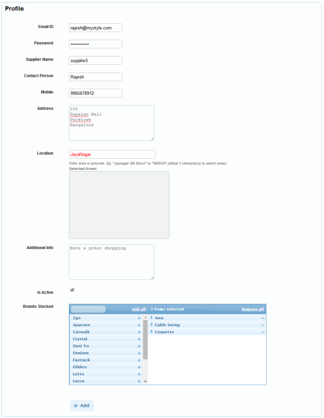Click plus icon beside Fastrack
Screen dimensions: 324x418
[x=139, y=360]
